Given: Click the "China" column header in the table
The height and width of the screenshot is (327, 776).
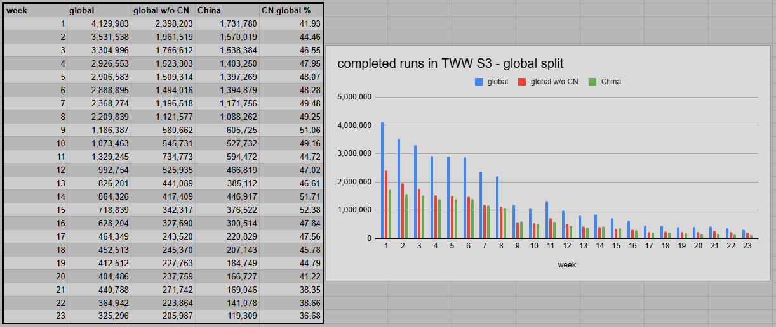Looking at the screenshot, I should pos(227,11).
